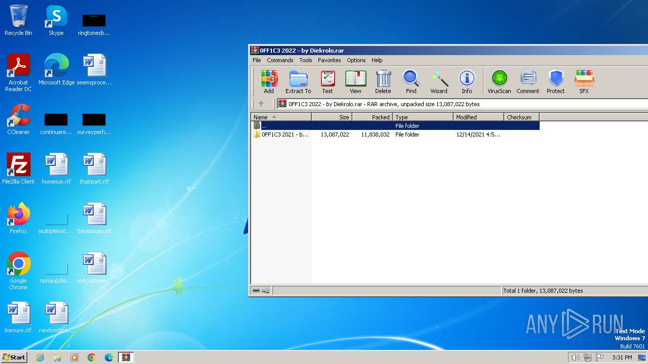Select the 0FF1C3 2021 folder row
The height and width of the screenshot is (364, 648).
[x=395, y=134]
